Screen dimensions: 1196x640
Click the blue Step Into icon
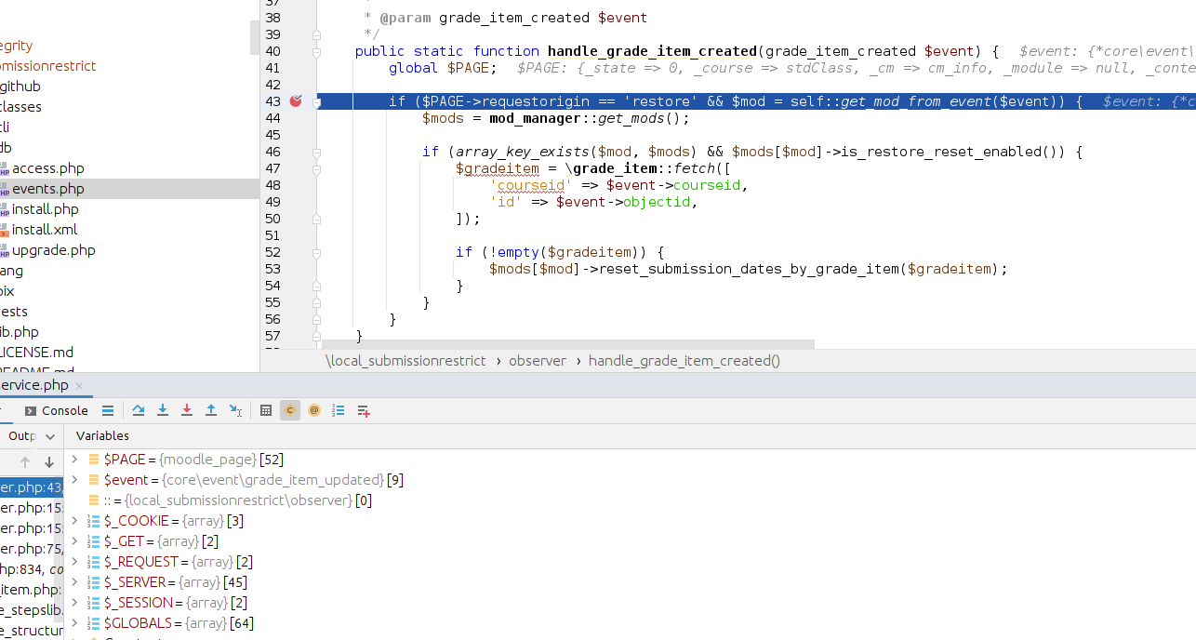(x=163, y=410)
